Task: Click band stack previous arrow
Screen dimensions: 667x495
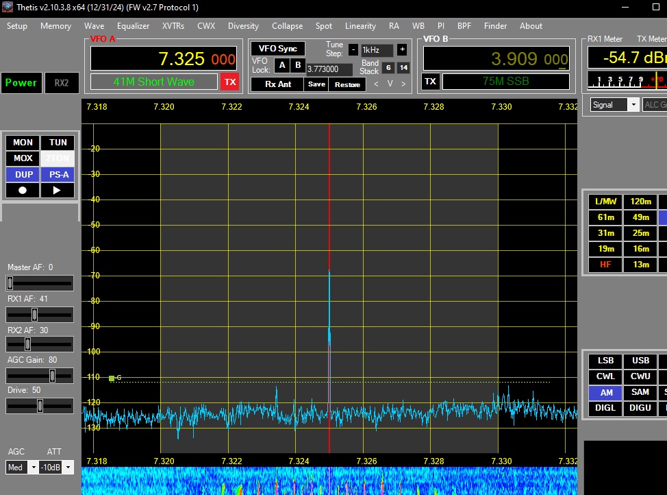Action: pos(376,84)
